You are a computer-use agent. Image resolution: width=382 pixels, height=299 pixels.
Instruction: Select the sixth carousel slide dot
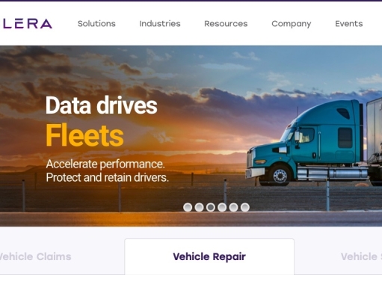[245, 207]
